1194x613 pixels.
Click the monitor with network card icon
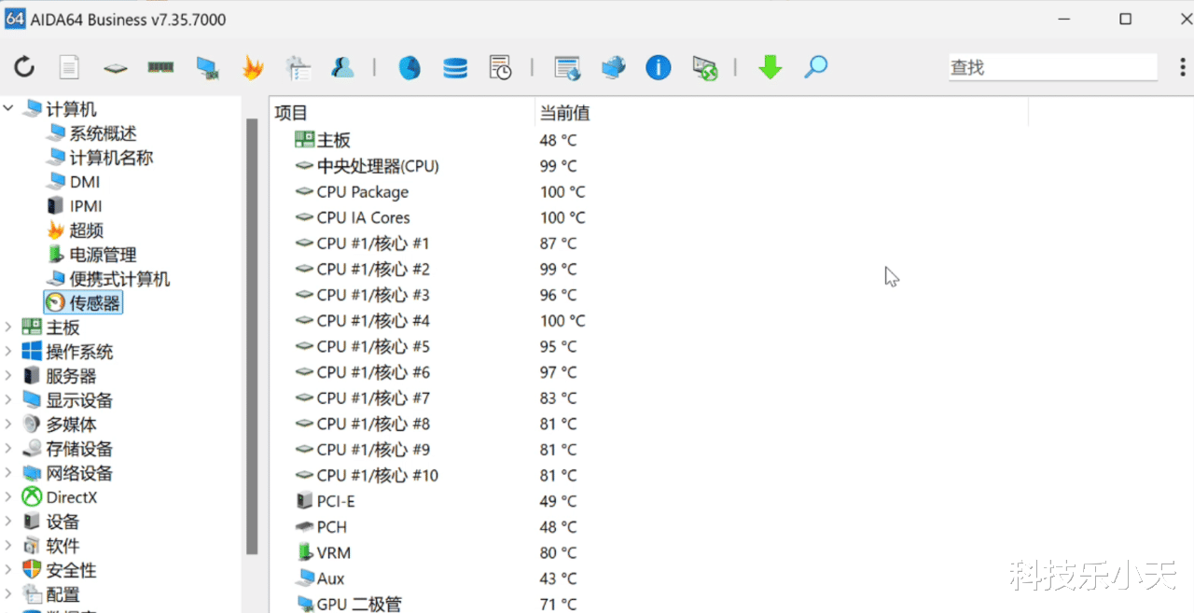[206, 67]
